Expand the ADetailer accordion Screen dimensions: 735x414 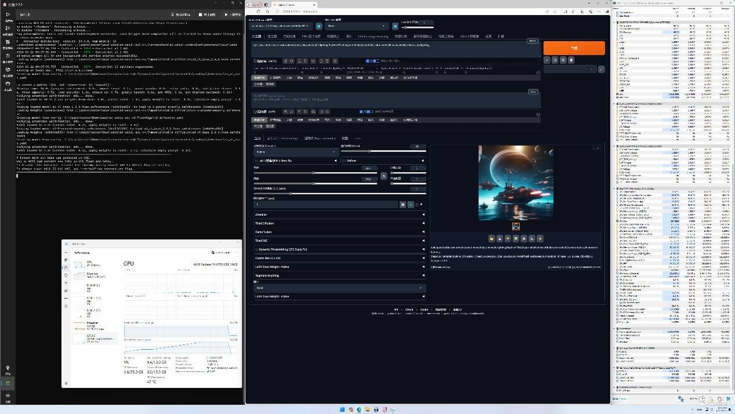click(x=339, y=215)
